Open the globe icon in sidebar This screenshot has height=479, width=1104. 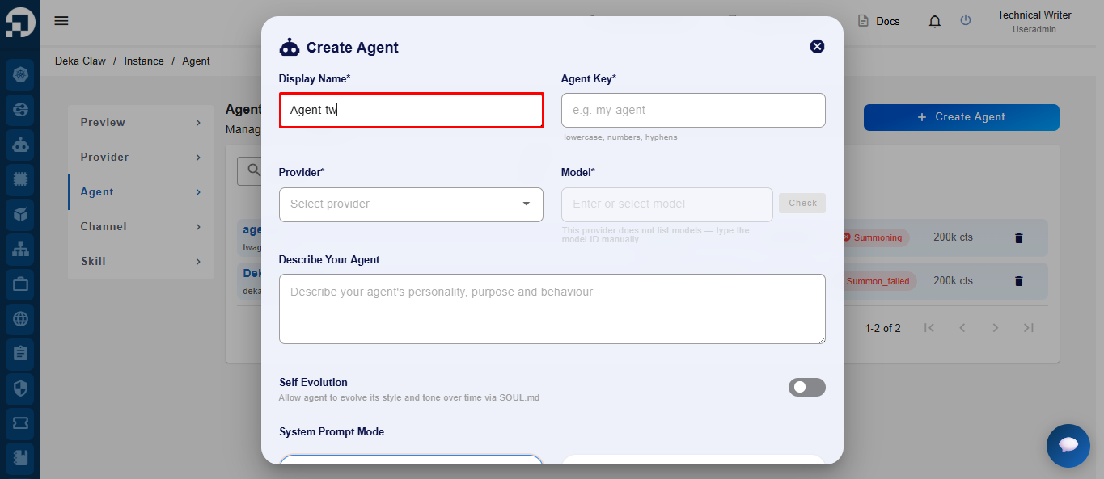20,319
